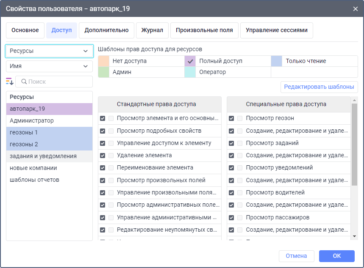
Task: Click the 'Поиск' search input field
Action: tap(58, 82)
